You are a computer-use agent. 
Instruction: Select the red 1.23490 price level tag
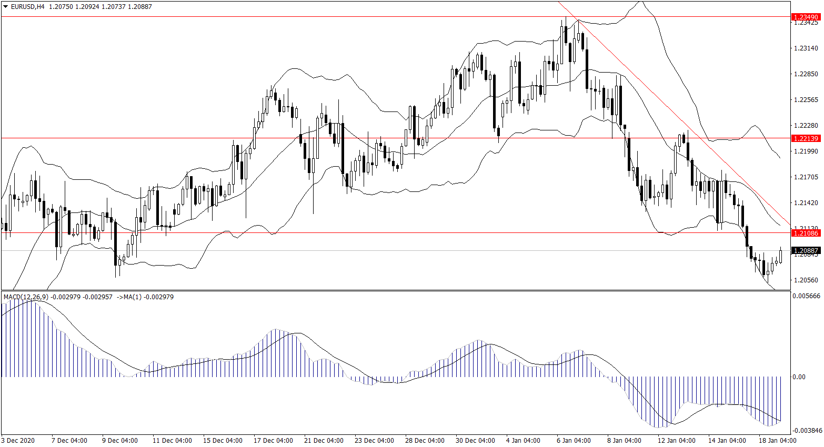coord(806,17)
